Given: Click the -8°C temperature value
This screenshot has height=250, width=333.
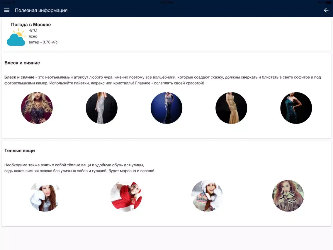Looking at the screenshot, I should click(x=33, y=31).
